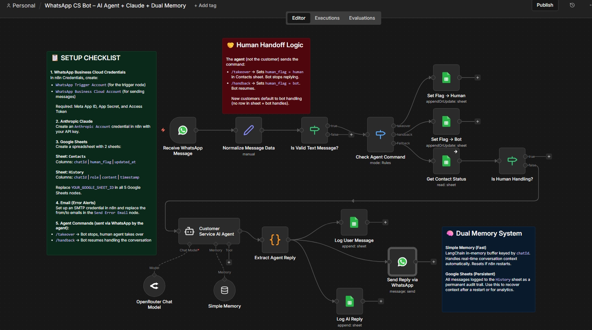Image resolution: width=592 pixels, height=330 pixels.
Task: Switch to the Editor tab
Action: point(299,18)
